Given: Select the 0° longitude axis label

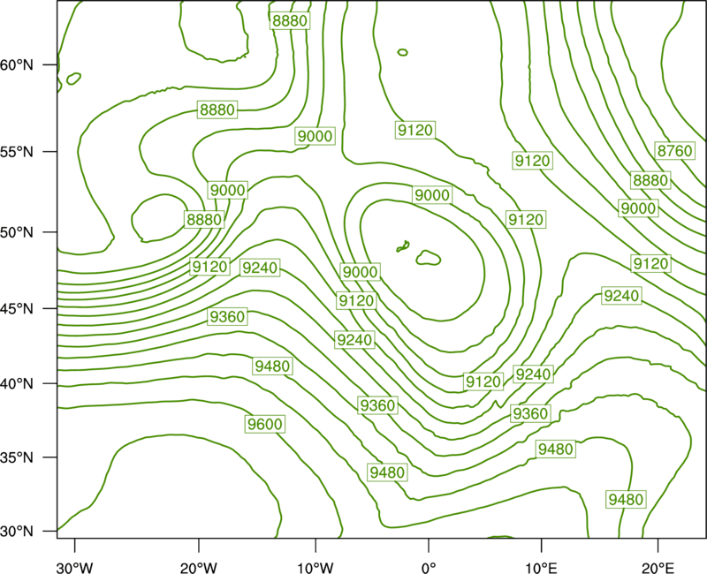Looking at the screenshot, I should point(429,568).
